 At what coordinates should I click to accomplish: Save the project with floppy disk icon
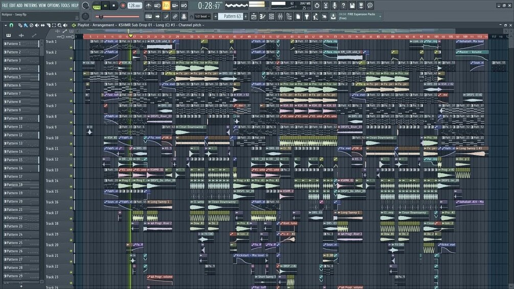pos(352,6)
